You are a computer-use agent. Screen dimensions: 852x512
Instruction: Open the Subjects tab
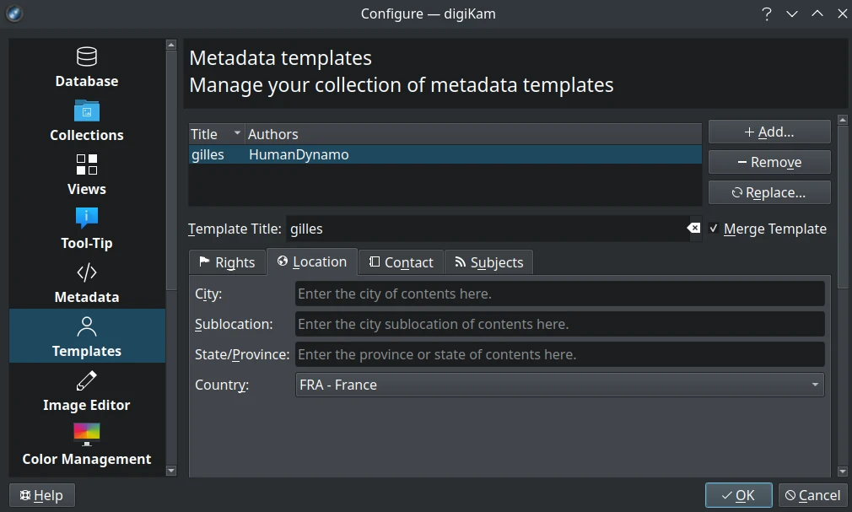pyautogui.click(x=488, y=261)
